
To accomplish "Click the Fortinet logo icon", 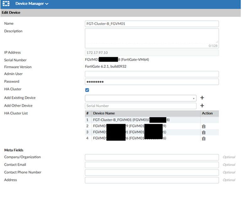I will pyautogui.click(x=7, y=4).
